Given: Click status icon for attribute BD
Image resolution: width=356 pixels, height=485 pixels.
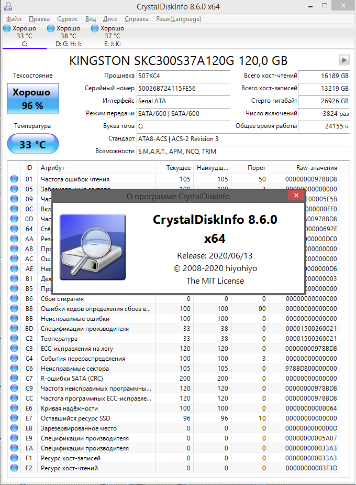Looking at the screenshot, I should pos(14,328).
